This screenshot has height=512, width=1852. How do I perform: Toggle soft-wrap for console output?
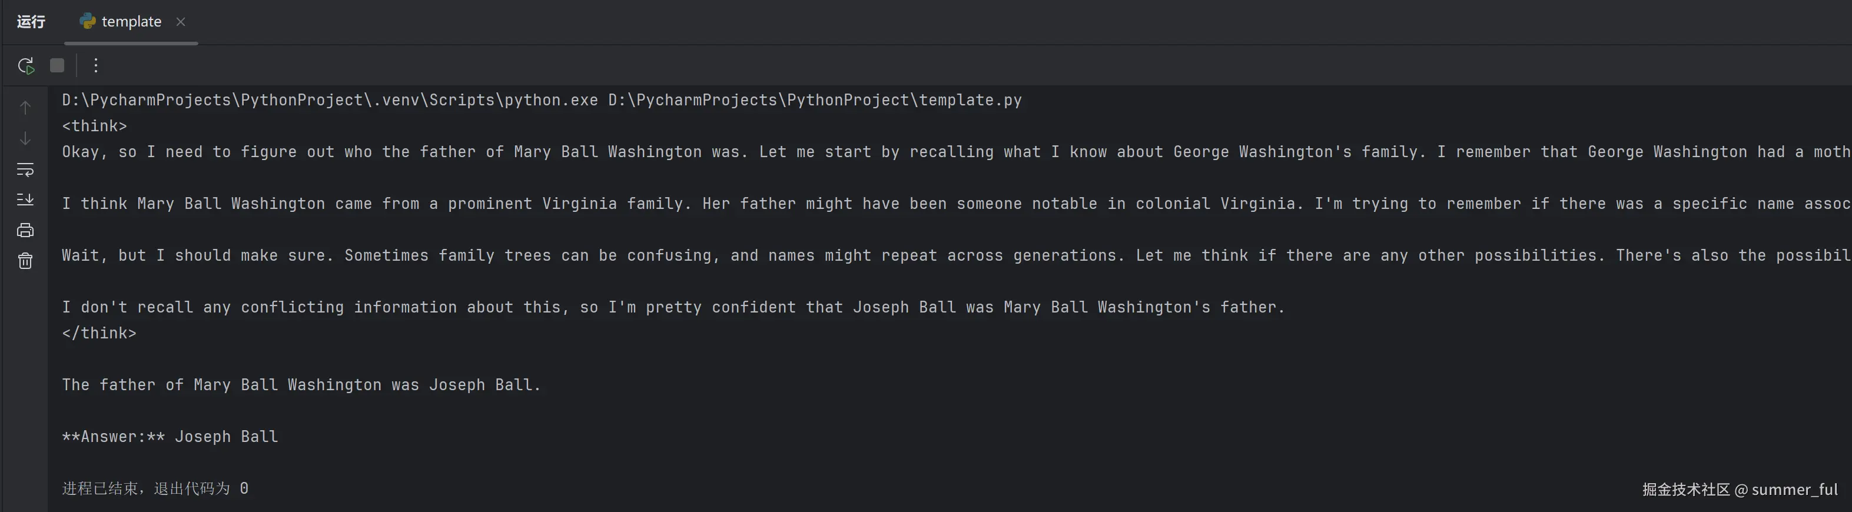coord(25,169)
